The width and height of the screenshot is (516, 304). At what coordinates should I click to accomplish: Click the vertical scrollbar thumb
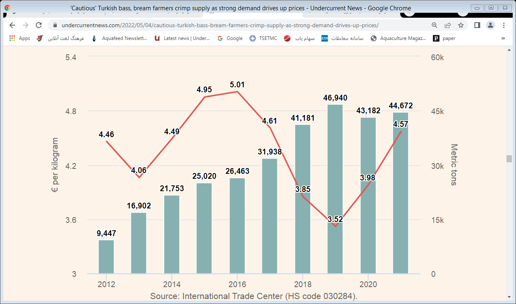point(509,159)
